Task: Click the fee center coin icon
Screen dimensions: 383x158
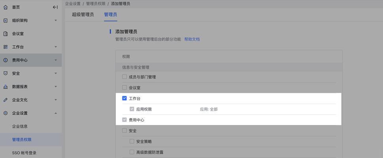Action: (6, 60)
